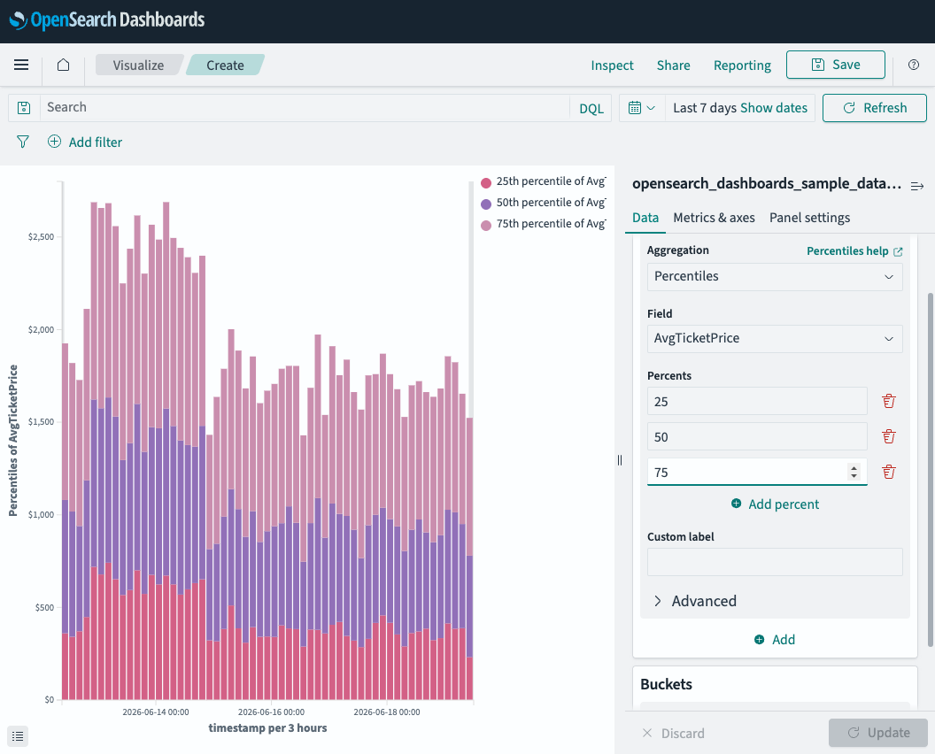This screenshot has height=754, width=935.
Task: Delete the 75 percent row
Action: coord(888,472)
